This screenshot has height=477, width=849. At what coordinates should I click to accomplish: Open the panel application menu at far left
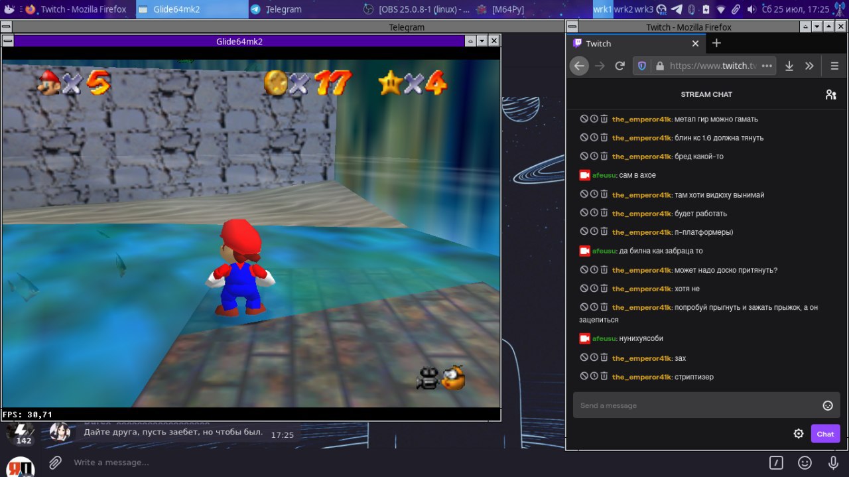click(x=8, y=9)
